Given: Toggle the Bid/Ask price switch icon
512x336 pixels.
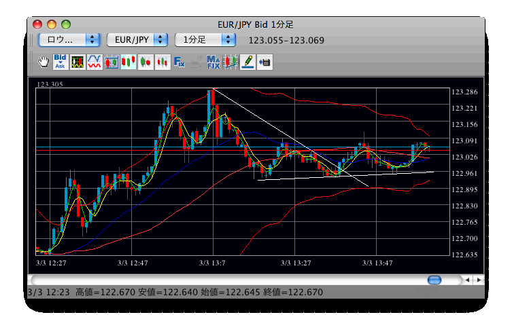Looking at the screenshot, I should 60,62.
